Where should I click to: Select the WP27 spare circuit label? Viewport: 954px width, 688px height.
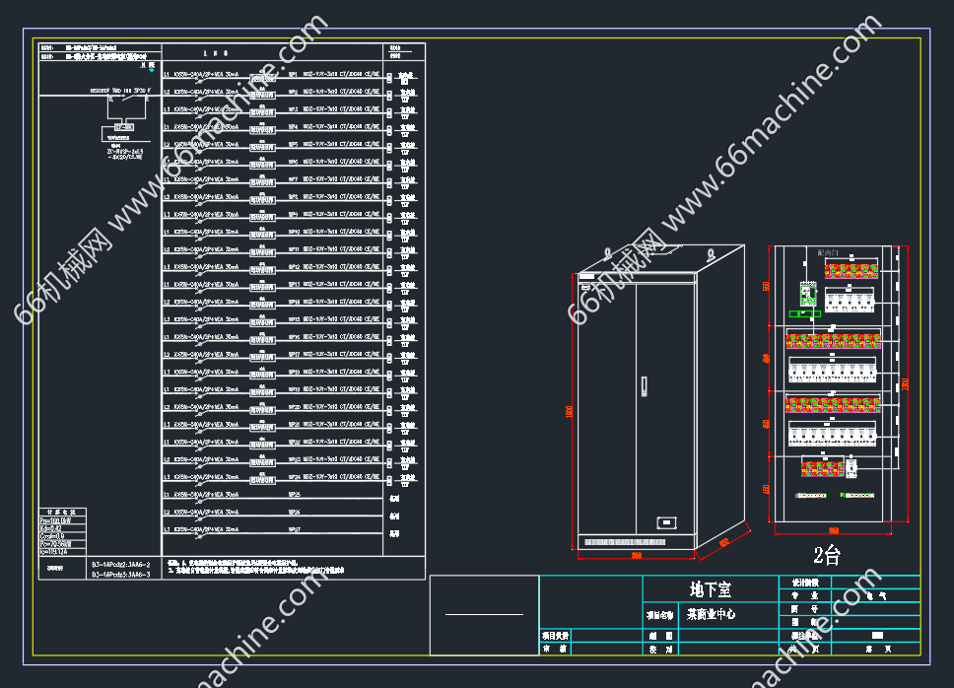[294, 530]
